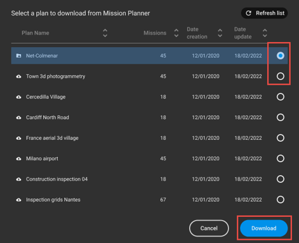Click the Cercedilla Village plan name
299x243 pixels.
(x=46, y=97)
